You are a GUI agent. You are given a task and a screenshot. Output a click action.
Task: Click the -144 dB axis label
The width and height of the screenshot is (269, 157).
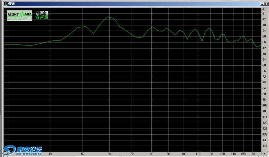click(265, 146)
